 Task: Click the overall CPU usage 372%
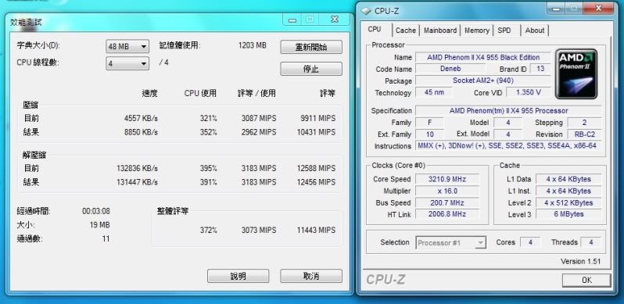tap(209, 230)
